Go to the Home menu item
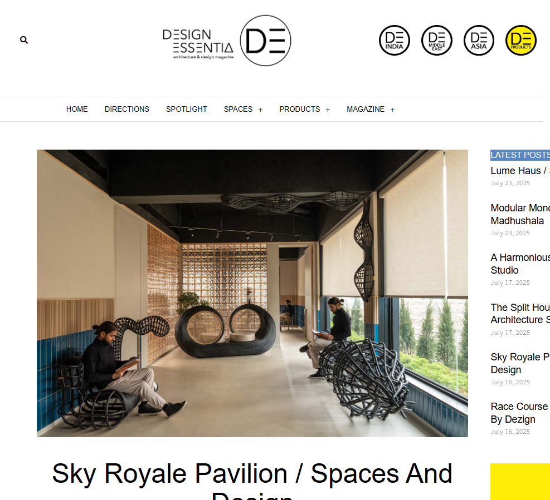550x500 pixels. (77, 109)
